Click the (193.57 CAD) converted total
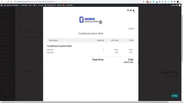This screenshot has height=103, width=183. [x=128, y=62]
